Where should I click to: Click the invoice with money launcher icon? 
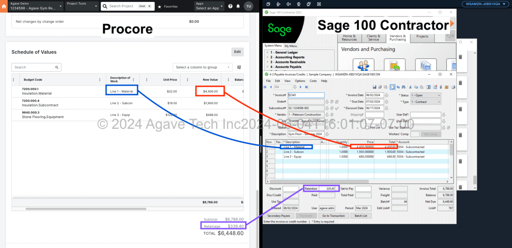click(394, 65)
